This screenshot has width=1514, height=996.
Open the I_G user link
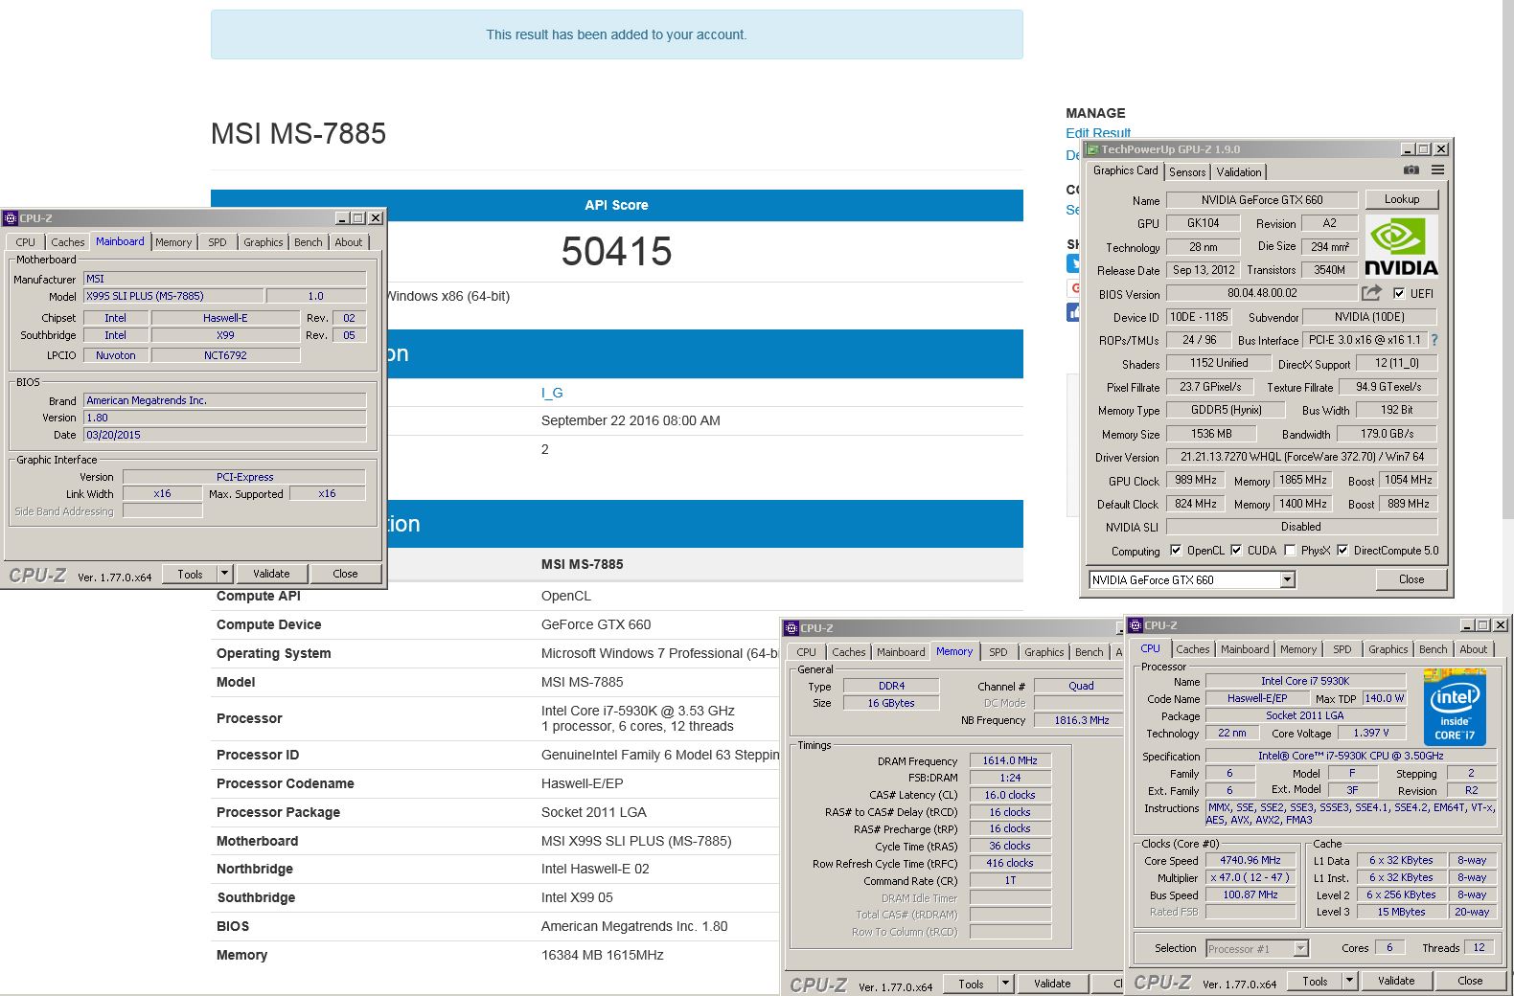[x=552, y=393]
